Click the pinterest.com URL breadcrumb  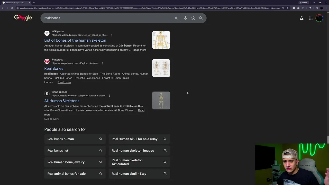(x=75, y=63)
